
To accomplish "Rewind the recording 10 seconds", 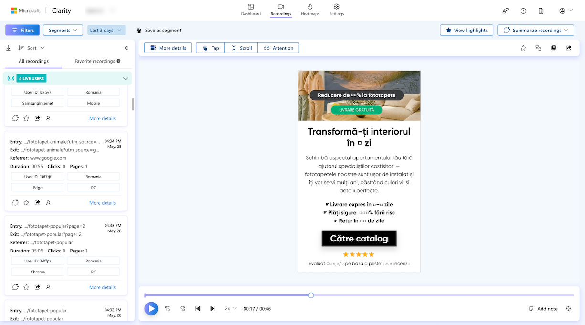I will (168, 309).
